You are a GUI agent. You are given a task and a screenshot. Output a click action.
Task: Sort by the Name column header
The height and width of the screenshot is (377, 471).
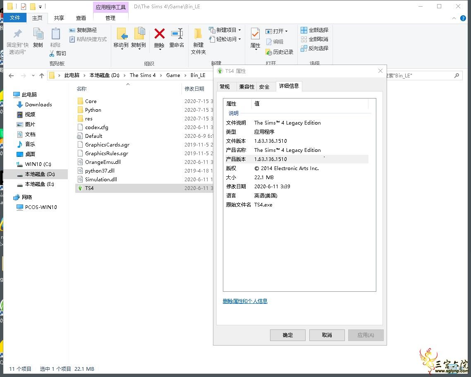(82, 89)
